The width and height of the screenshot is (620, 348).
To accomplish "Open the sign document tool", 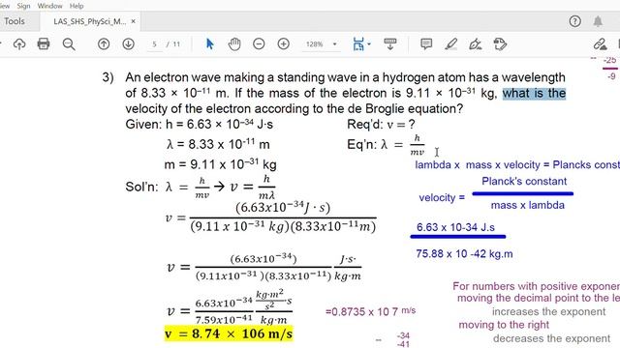I will coord(476,43).
